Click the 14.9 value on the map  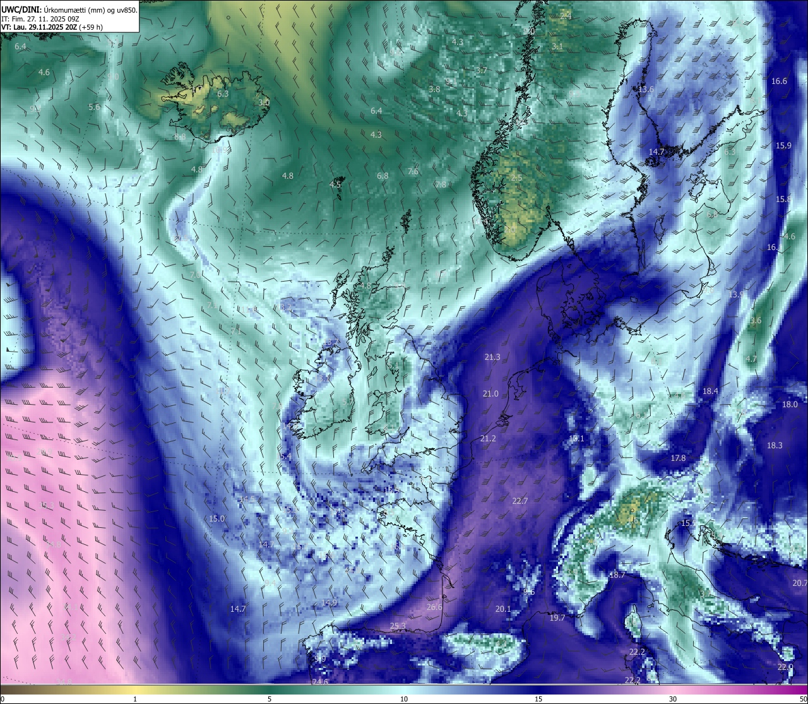pos(329,603)
